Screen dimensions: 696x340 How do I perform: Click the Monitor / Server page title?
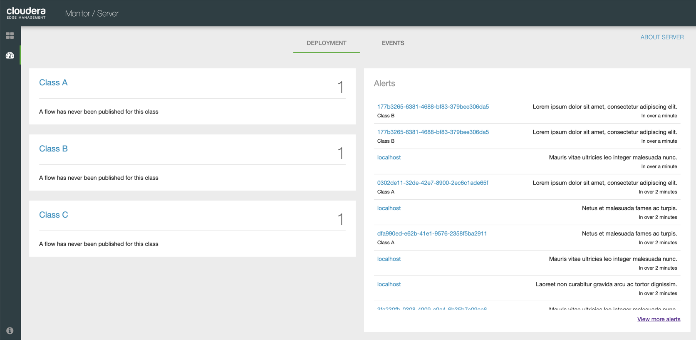click(x=92, y=13)
